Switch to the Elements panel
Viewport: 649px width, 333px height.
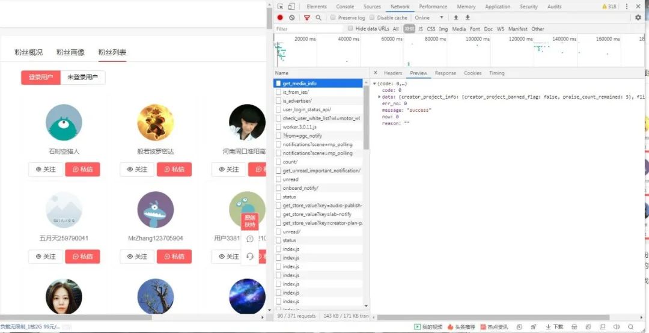click(x=317, y=6)
